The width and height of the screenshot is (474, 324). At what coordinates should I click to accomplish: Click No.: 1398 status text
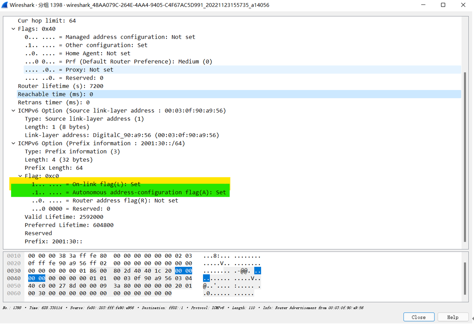[12, 308]
